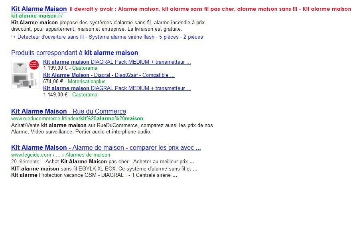The image size is (359, 239).
Task: Open Système alarme sirène flash sitelink
Action: pyautogui.click(x=121, y=37)
